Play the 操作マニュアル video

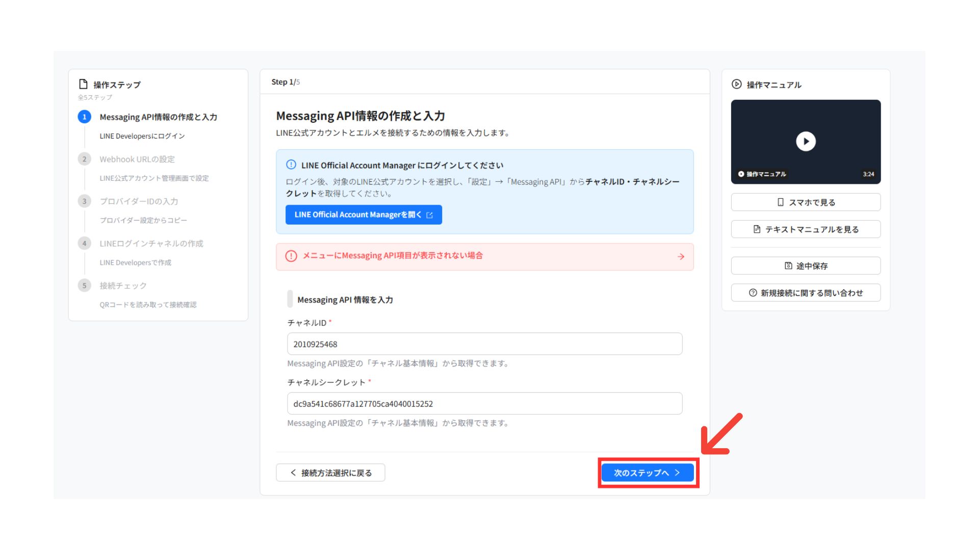pos(806,141)
